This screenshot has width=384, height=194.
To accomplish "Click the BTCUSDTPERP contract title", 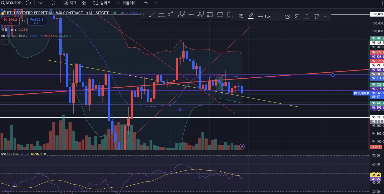I will coord(58,13).
